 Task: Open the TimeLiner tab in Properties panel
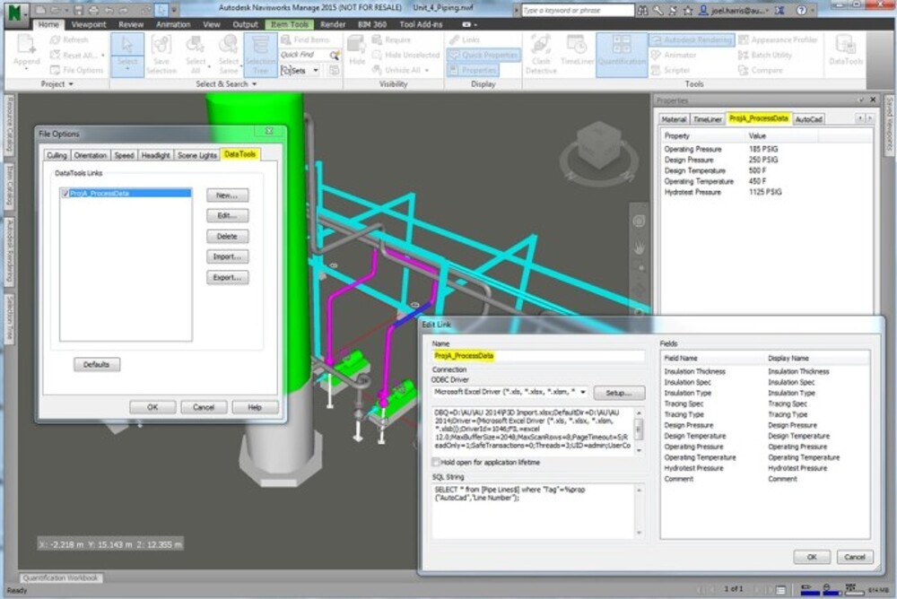coord(708,119)
